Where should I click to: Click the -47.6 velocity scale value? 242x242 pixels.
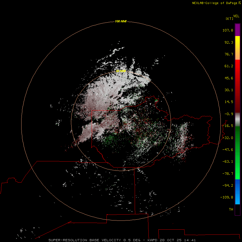tap(228, 150)
